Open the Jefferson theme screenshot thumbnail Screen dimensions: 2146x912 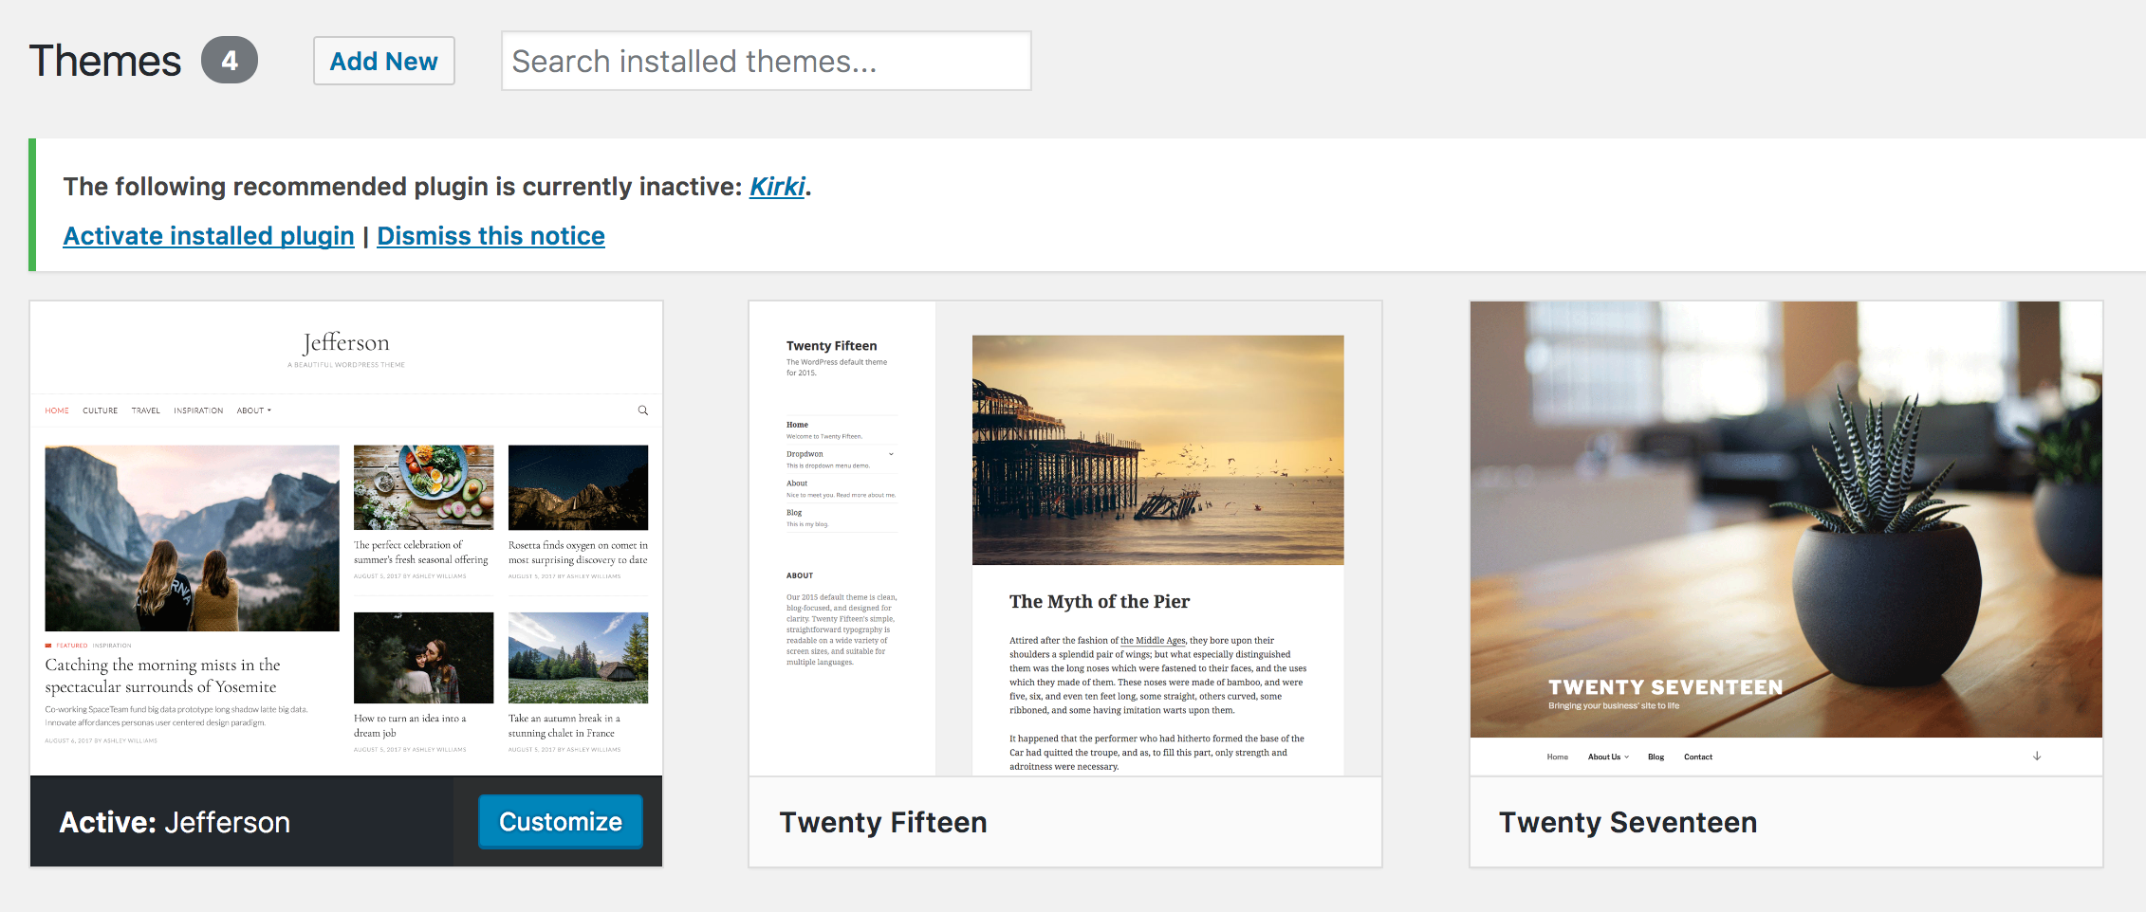(x=346, y=538)
